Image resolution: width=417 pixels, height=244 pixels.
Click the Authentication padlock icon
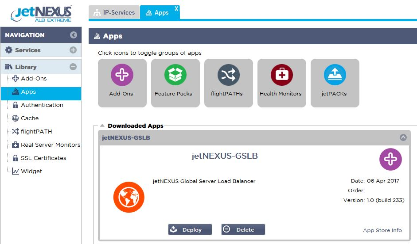16,105
